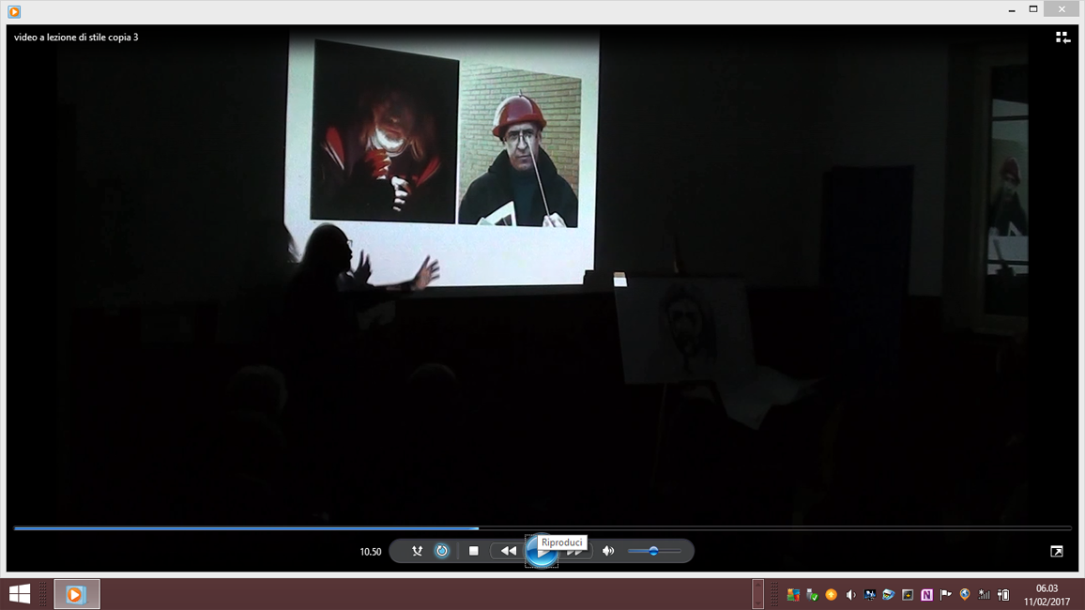Minimize the media player window
Screen dimensions: 1085x610
[x=1012, y=9]
